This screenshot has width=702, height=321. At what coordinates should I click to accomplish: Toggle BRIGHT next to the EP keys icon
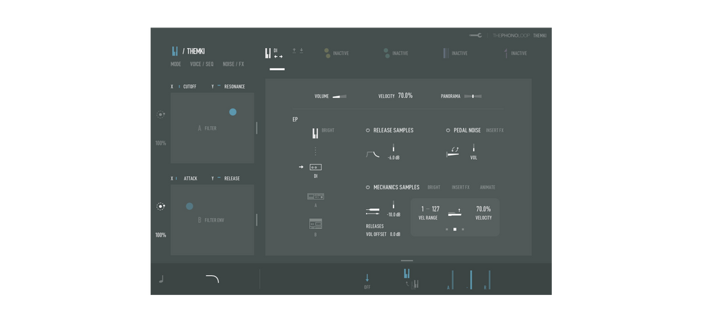328,130
